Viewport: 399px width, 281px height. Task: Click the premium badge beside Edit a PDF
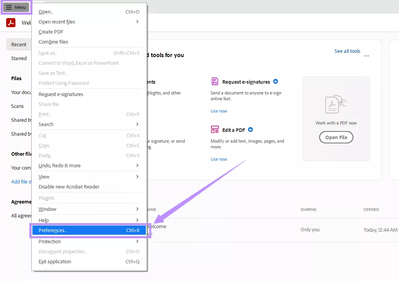[250, 130]
